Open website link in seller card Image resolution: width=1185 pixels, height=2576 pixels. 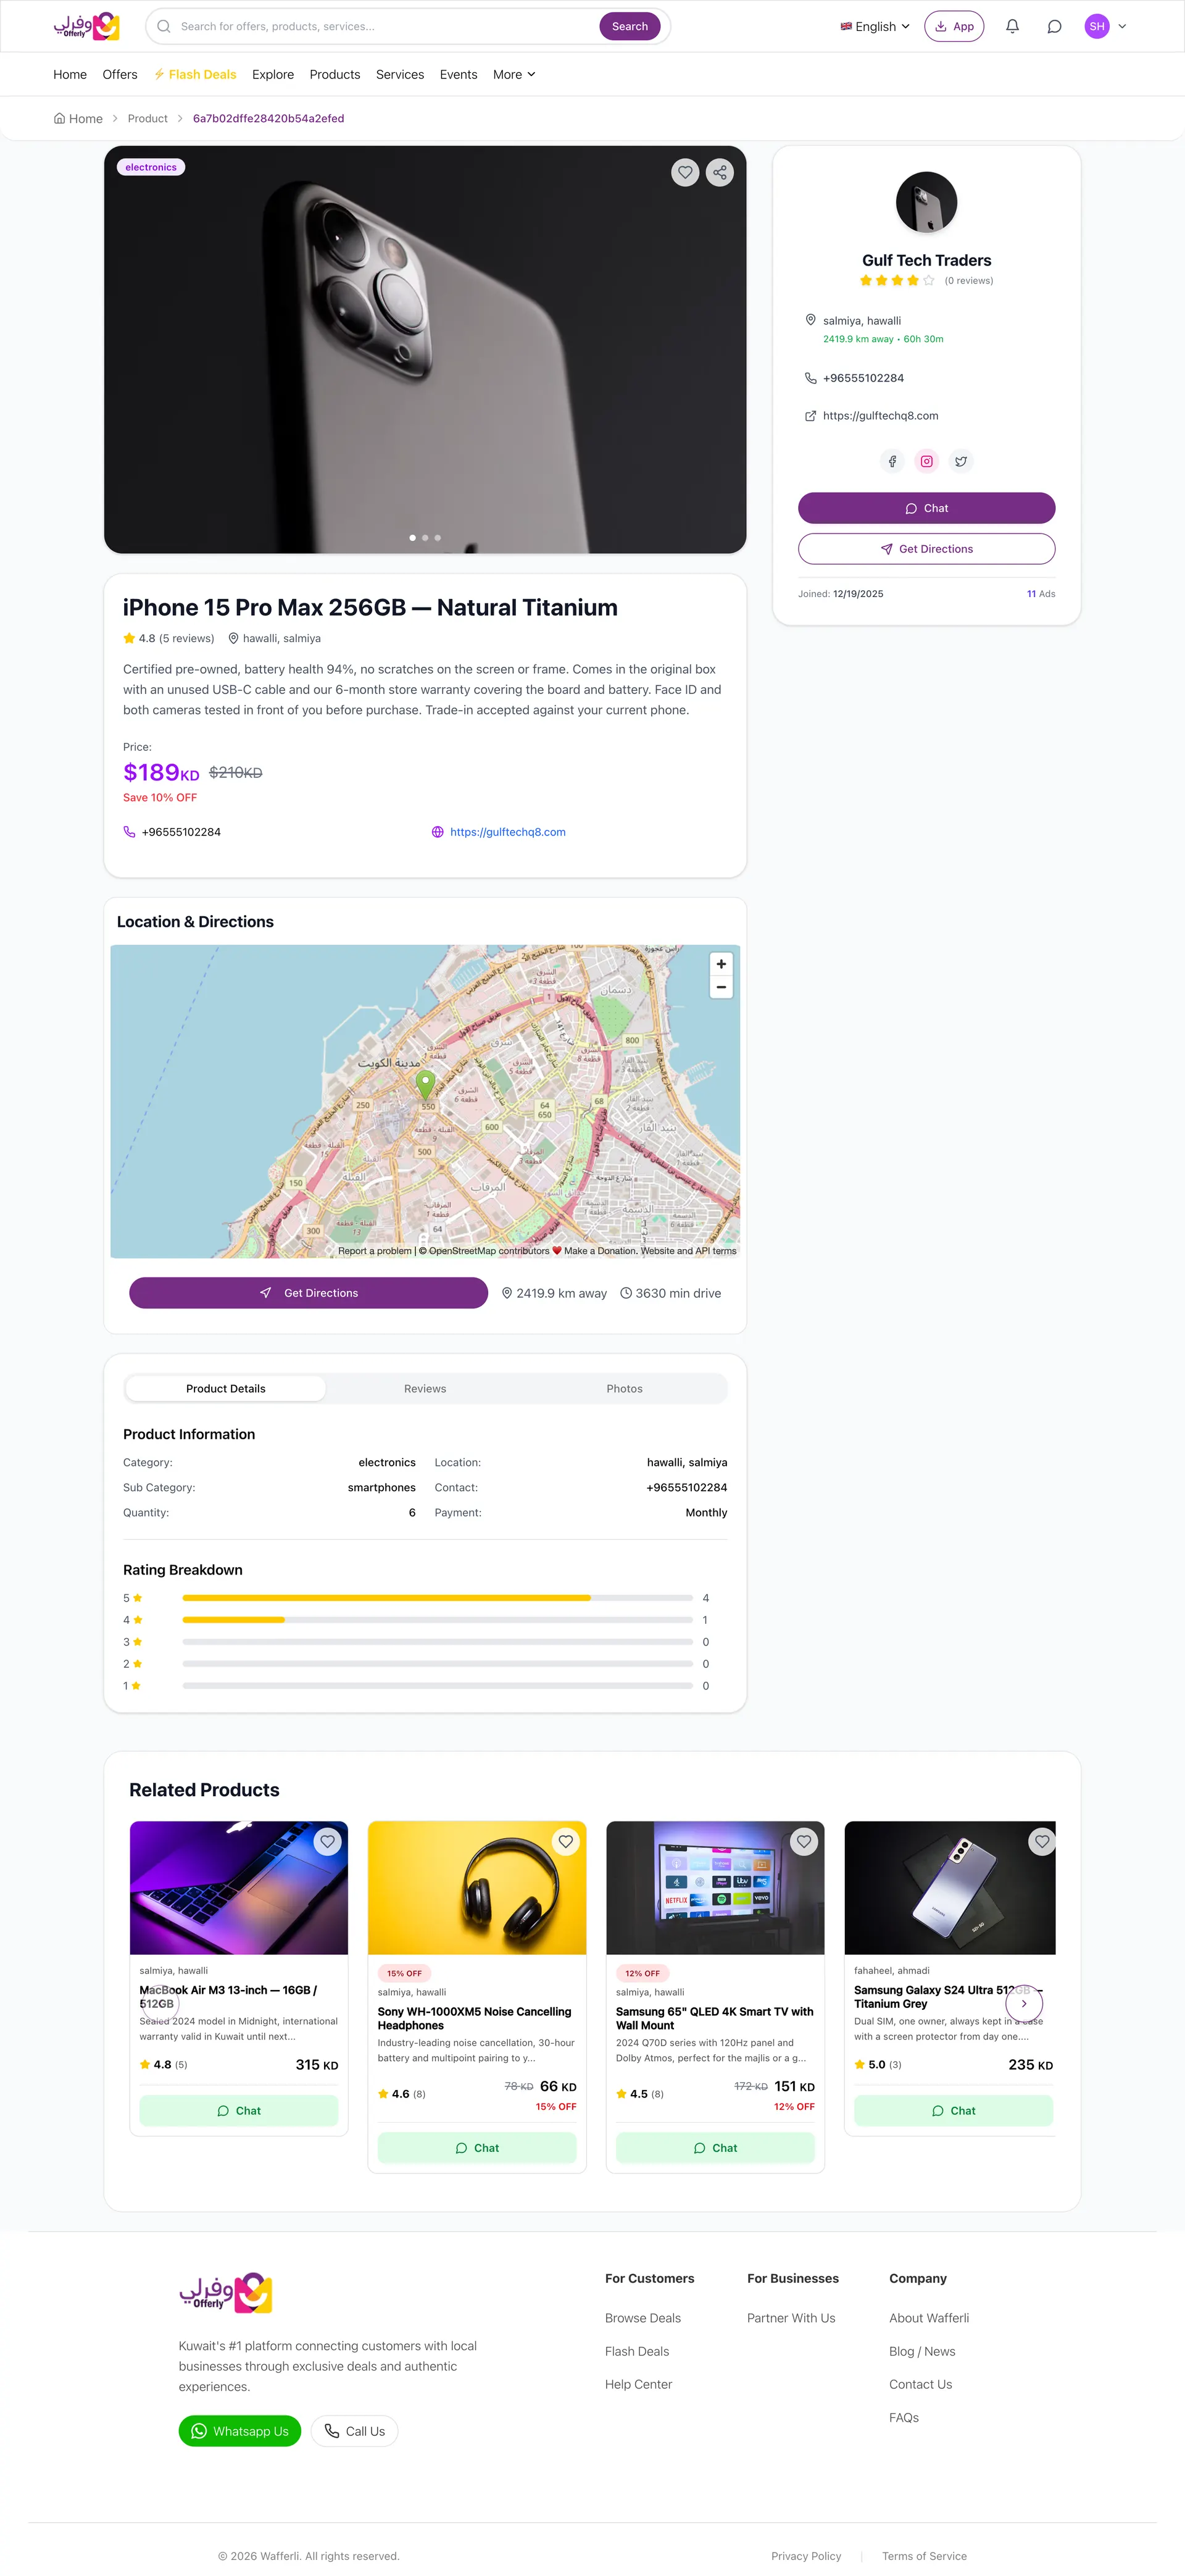pyautogui.click(x=880, y=416)
